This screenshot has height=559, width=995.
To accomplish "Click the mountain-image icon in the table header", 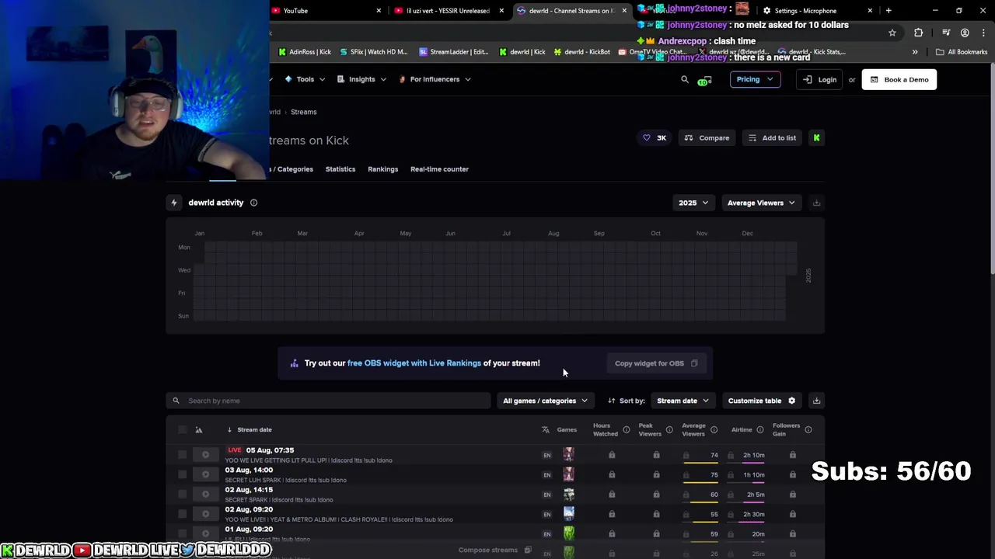I will point(199,430).
